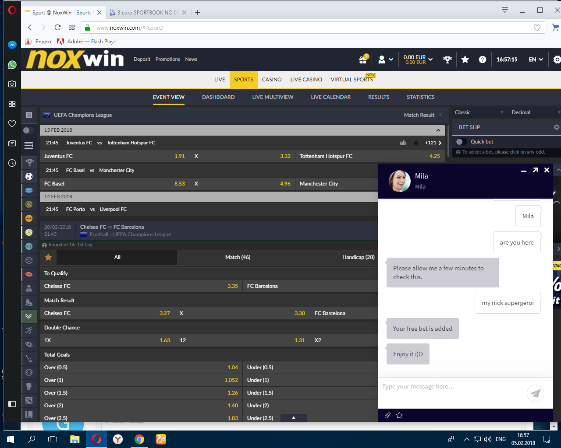Select the volleyball sport icon

click(29, 232)
